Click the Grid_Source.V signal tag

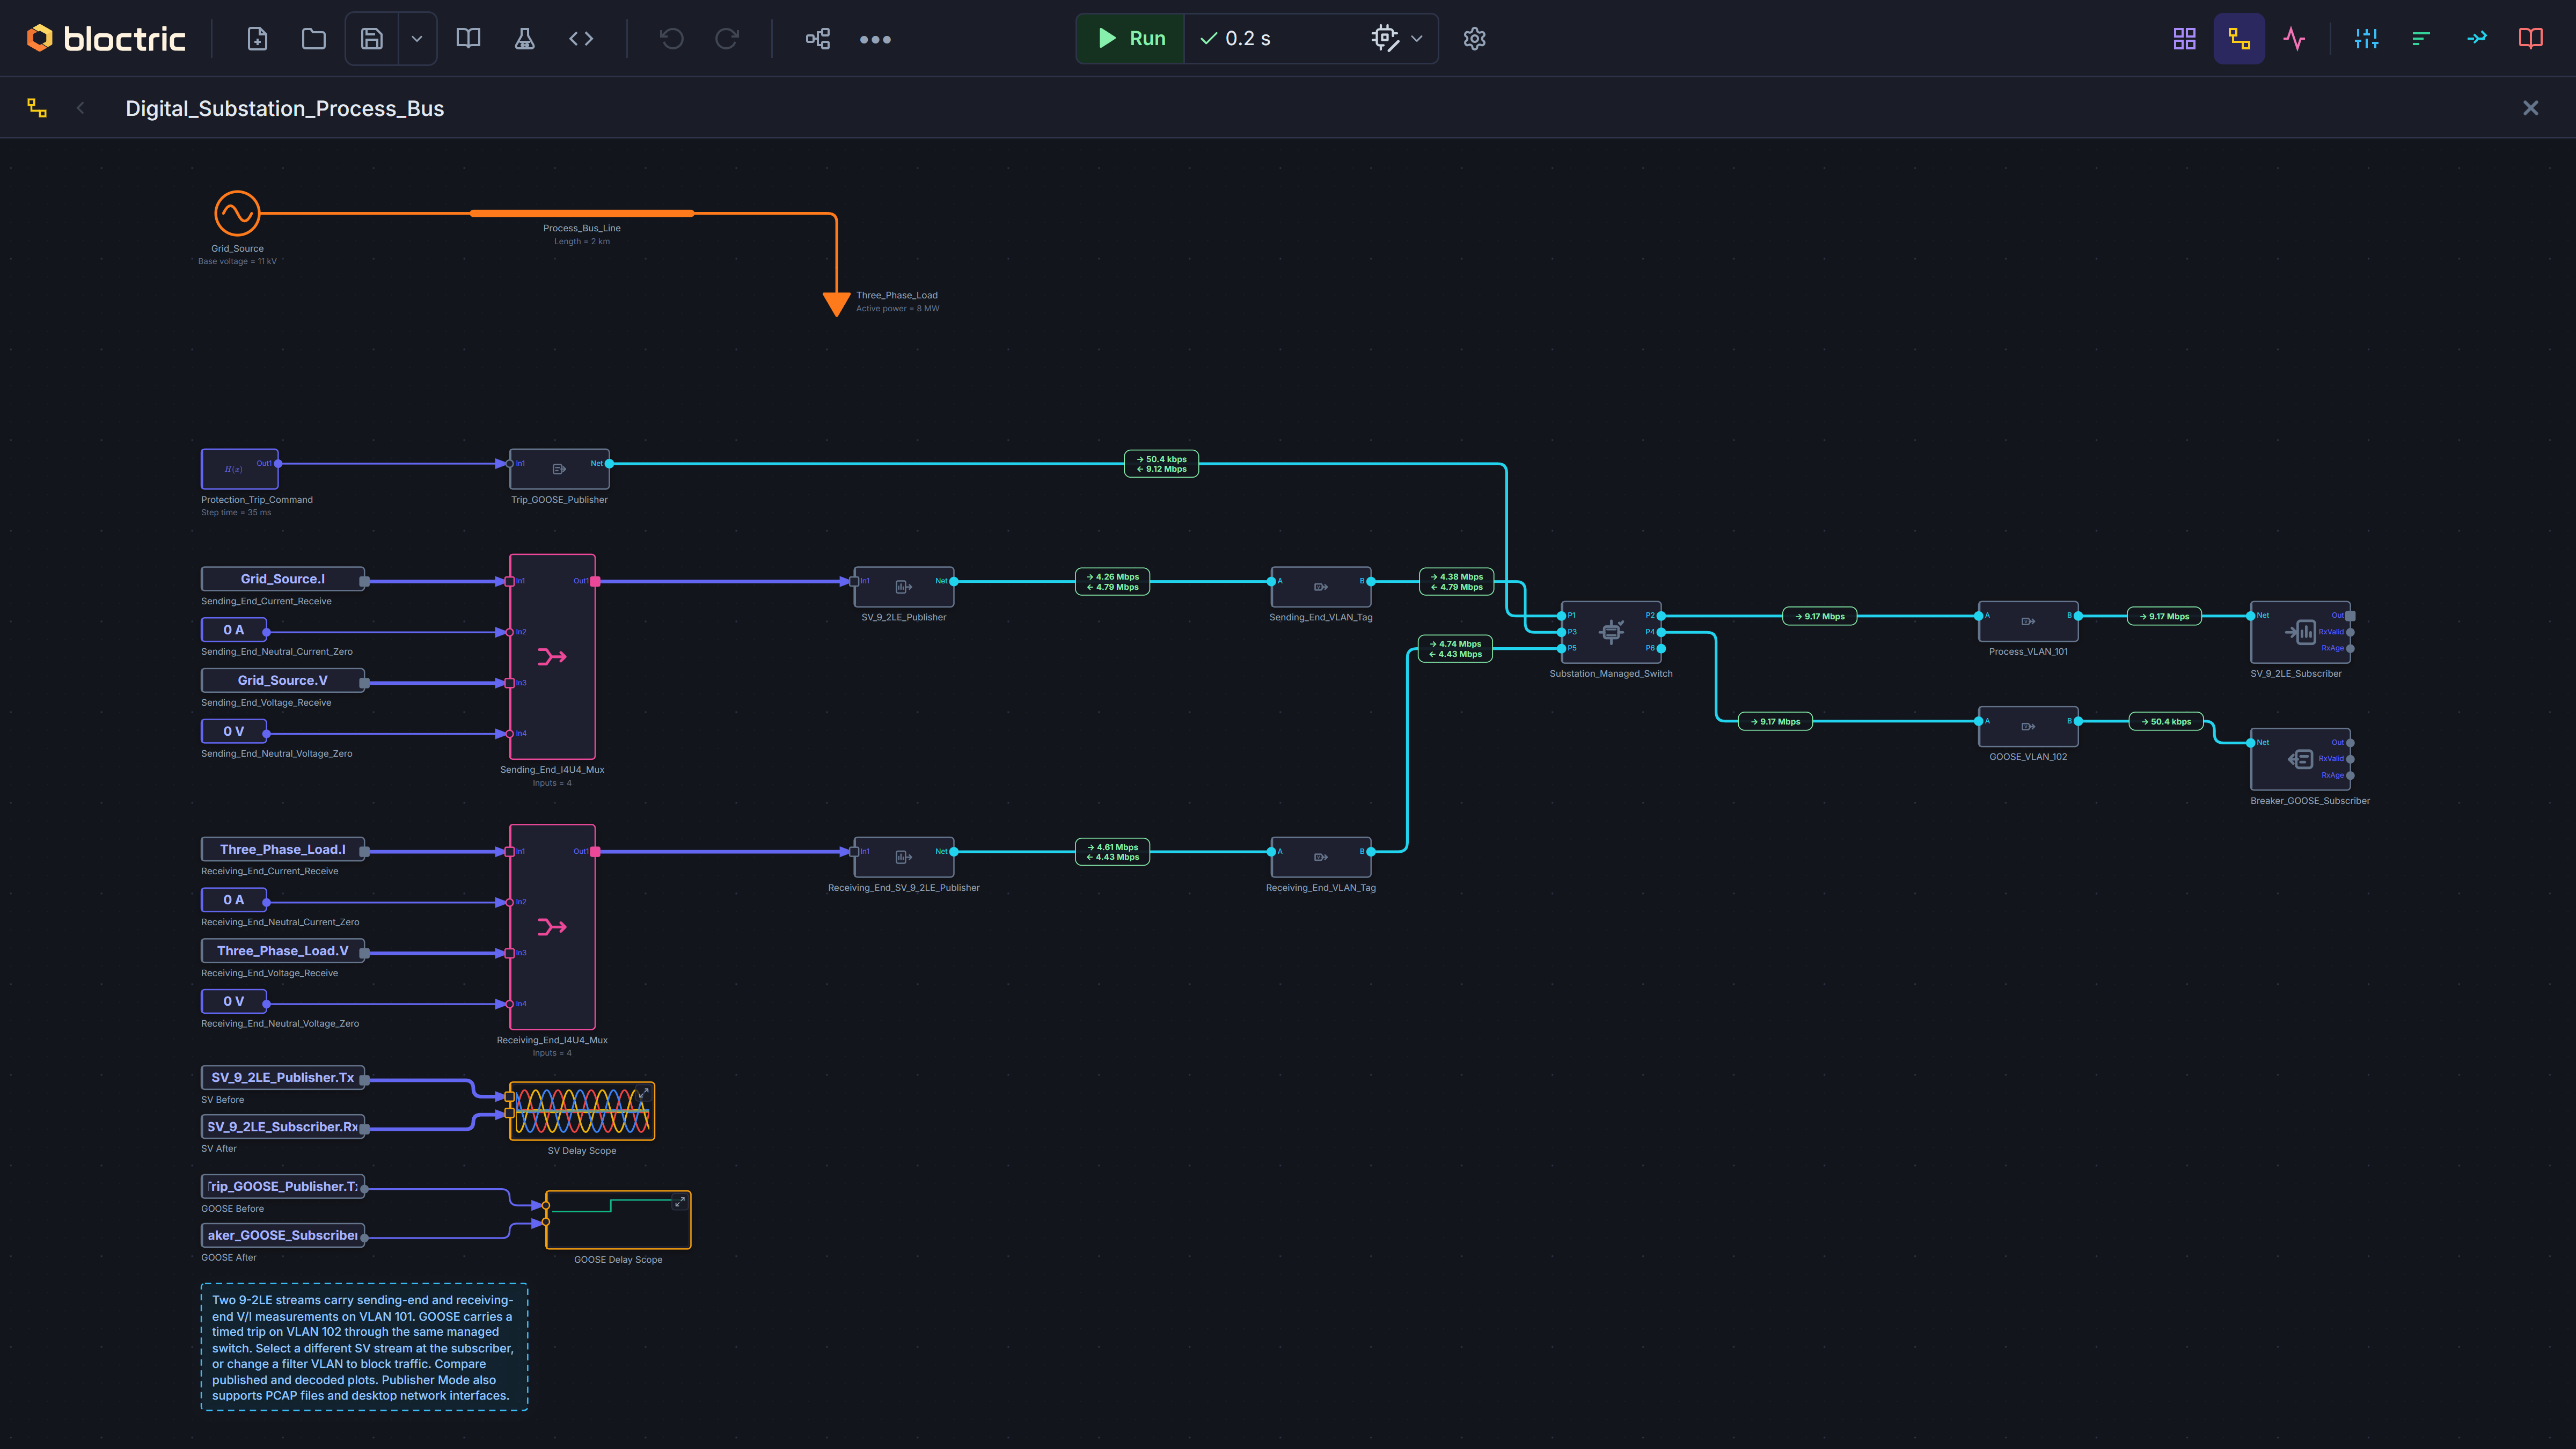pos(283,680)
